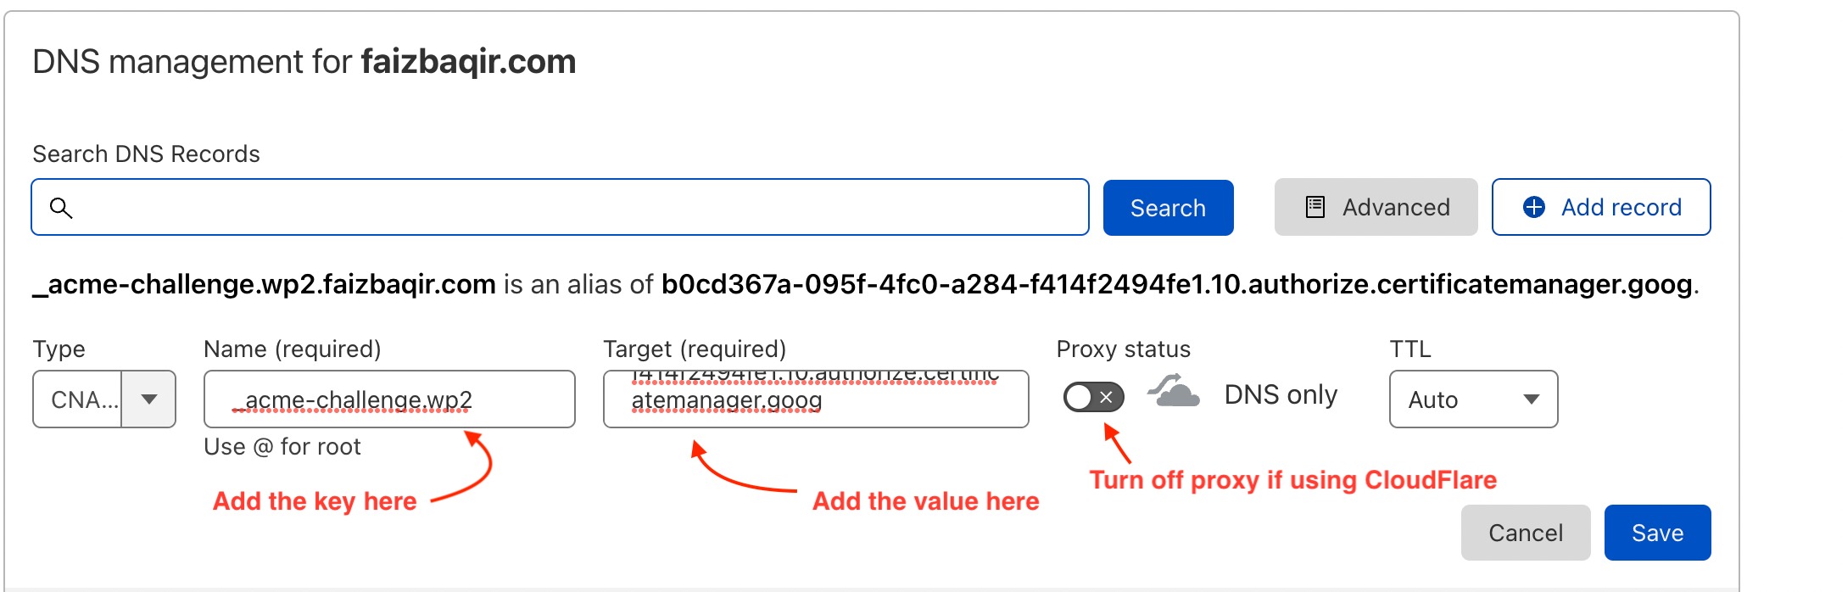The width and height of the screenshot is (1842, 592).
Task: Open the TTL Auto dropdown
Action: 1473,399
